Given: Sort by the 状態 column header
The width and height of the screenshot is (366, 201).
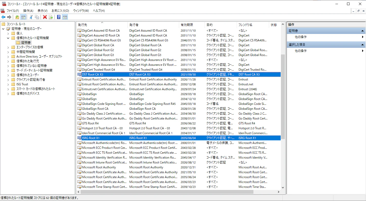Looking at the screenshot, I should pyautogui.click(x=275, y=25).
